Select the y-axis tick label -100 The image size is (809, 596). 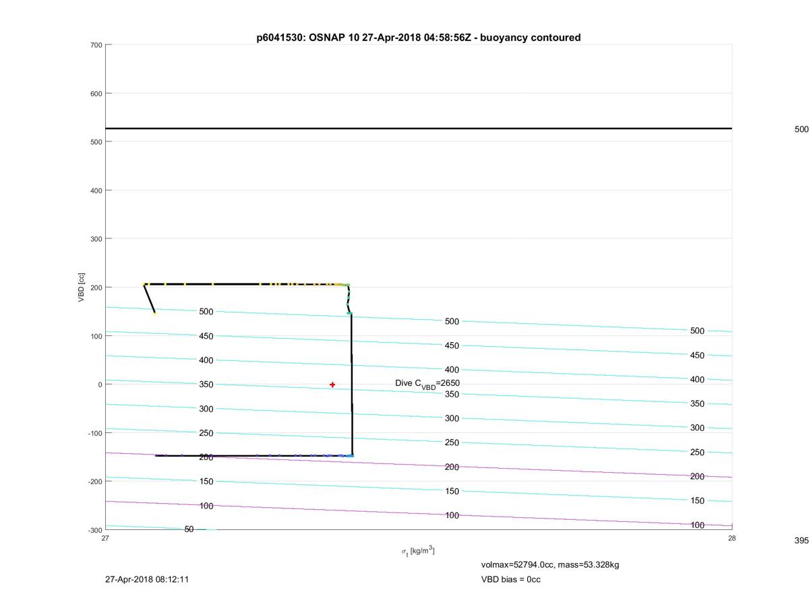coord(95,433)
